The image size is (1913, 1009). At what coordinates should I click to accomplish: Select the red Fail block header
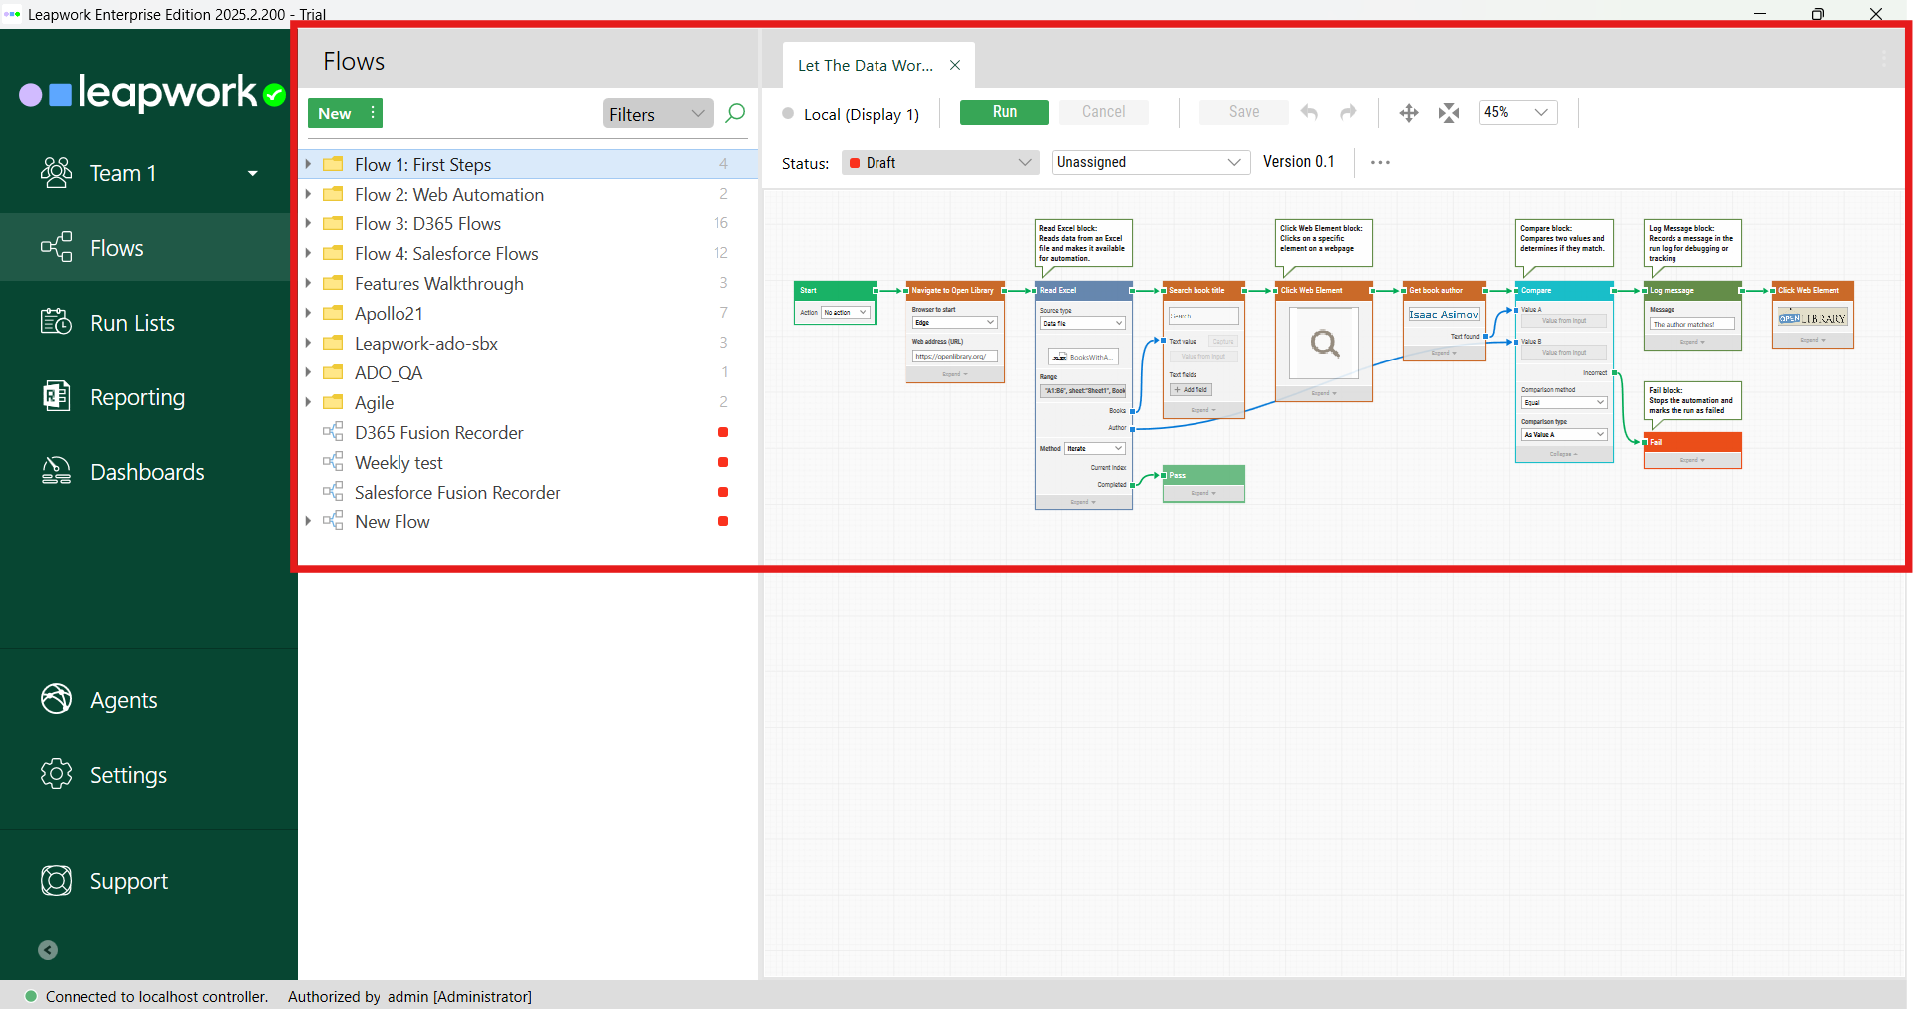point(1692,442)
